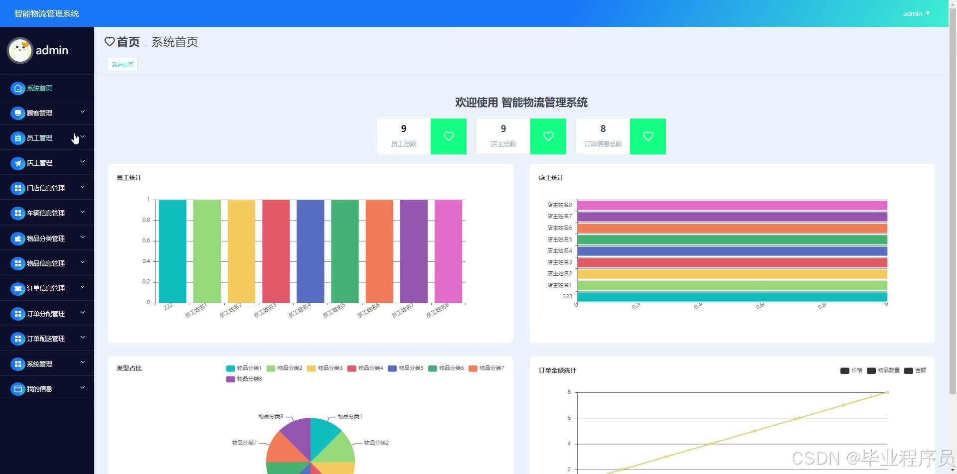
Task: Click the 员工总数 statistic card
Action: (422, 136)
